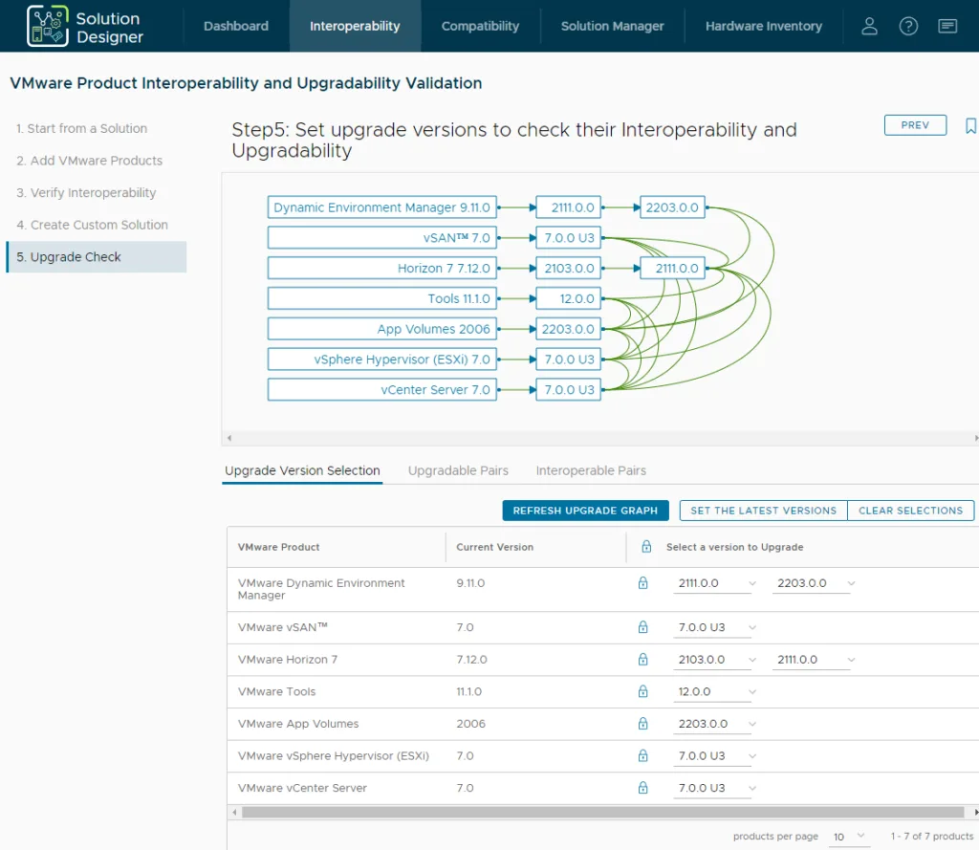Viewport: 979px width, 850px height.
Task: Toggle lock for VMware vSAN row
Action: (642, 627)
